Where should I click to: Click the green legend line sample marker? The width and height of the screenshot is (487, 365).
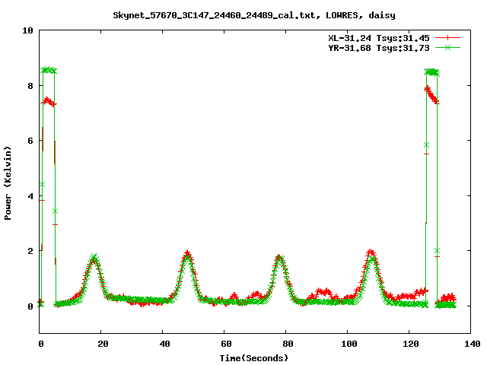point(447,47)
